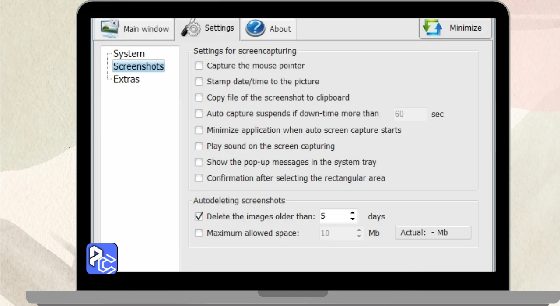Click down arrow of Maximum space stepper

tap(359, 236)
